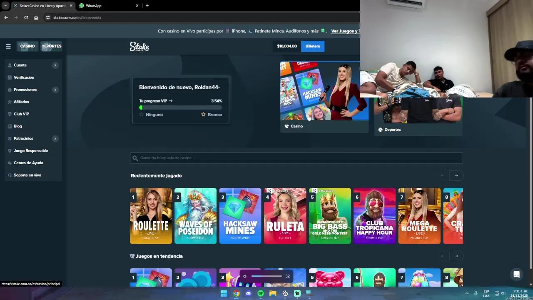
Task: Click the Soporte en vivo headset icon
Action: (x=10, y=175)
